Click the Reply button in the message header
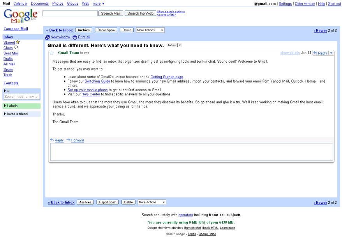 tap(321, 53)
